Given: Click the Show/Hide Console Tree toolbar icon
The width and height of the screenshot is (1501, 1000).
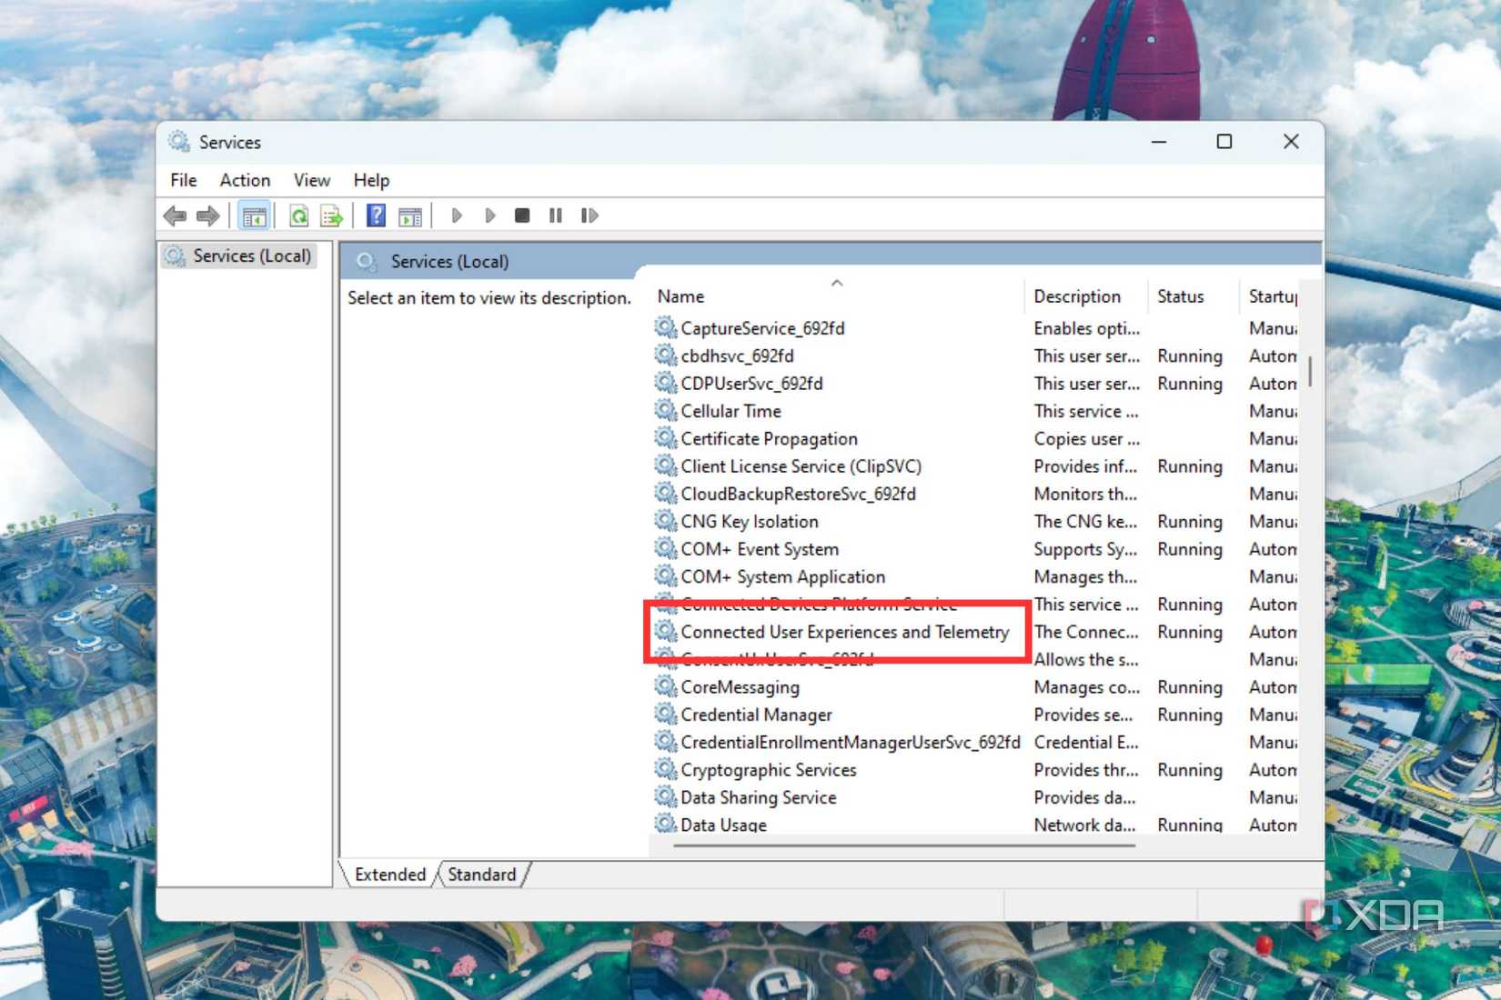Looking at the screenshot, I should pos(256,215).
